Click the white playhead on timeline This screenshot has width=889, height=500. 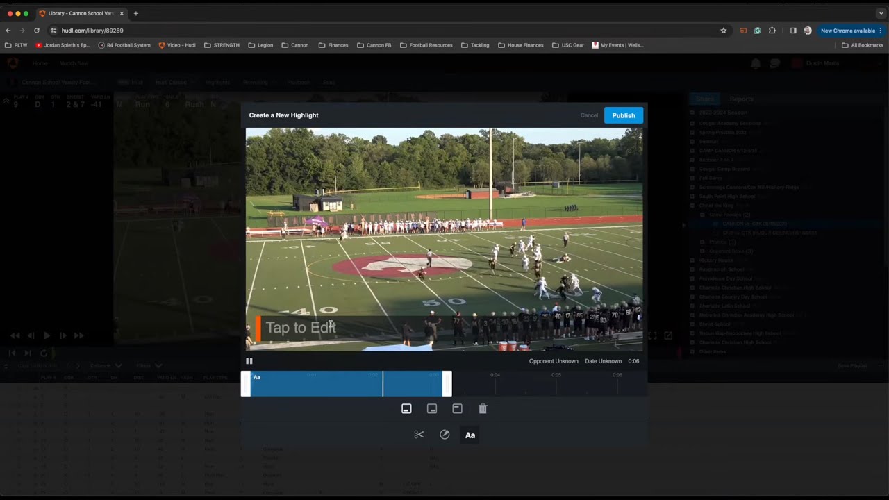[383, 384]
